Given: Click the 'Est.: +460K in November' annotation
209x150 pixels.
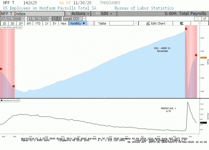Looking at the screenshot, I should point(162,49).
